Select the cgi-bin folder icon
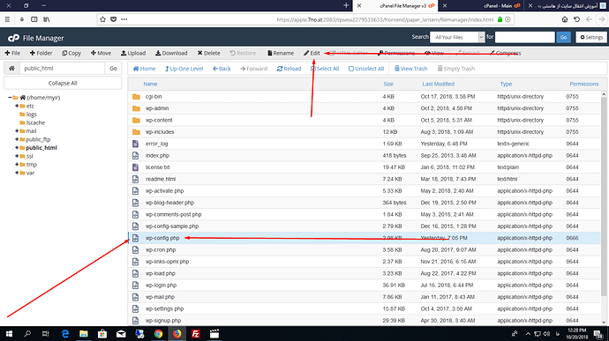 point(136,97)
